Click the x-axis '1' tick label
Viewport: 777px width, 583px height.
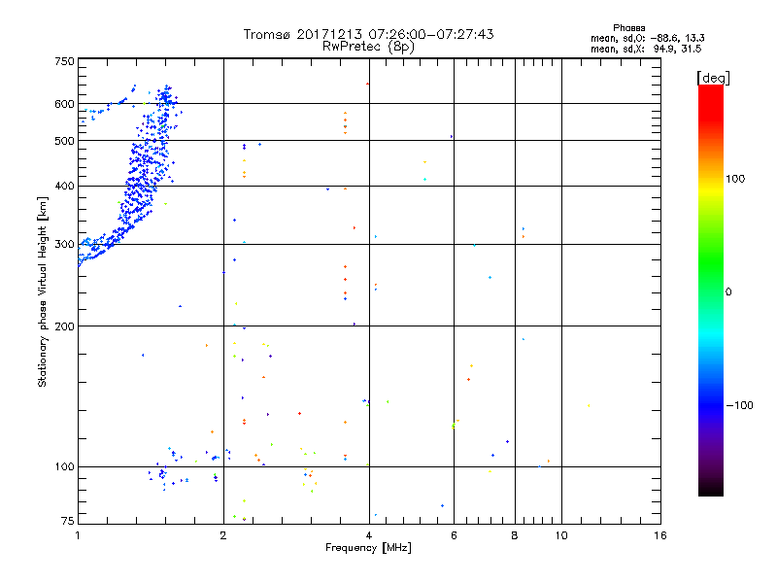[78, 535]
